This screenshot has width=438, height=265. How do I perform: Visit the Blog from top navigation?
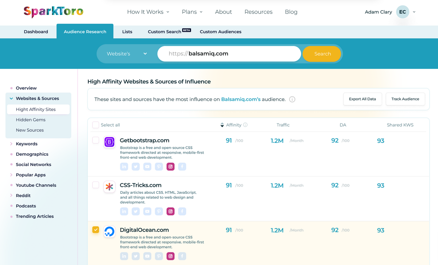[291, 12]
